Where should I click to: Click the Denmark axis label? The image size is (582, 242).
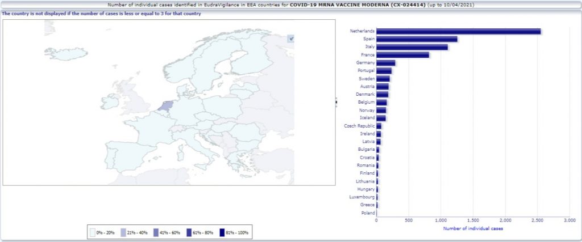coord(365,94)
